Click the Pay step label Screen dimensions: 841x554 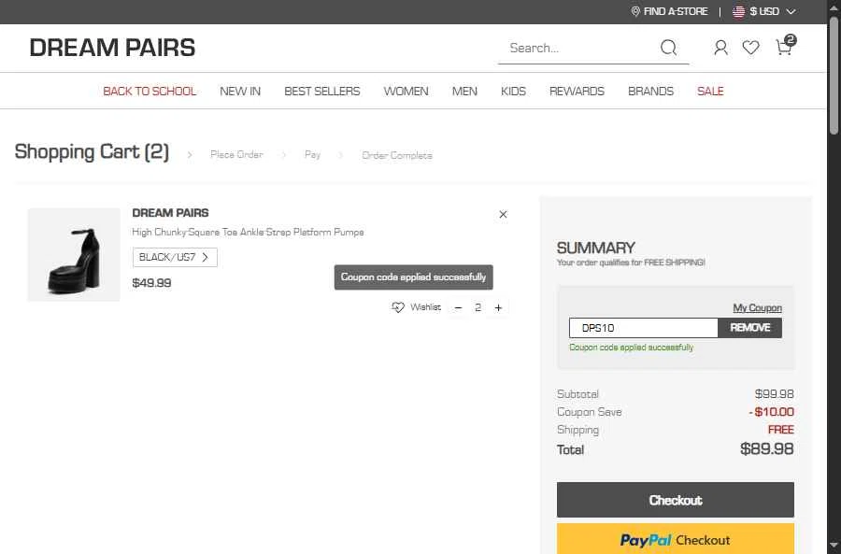312,154
